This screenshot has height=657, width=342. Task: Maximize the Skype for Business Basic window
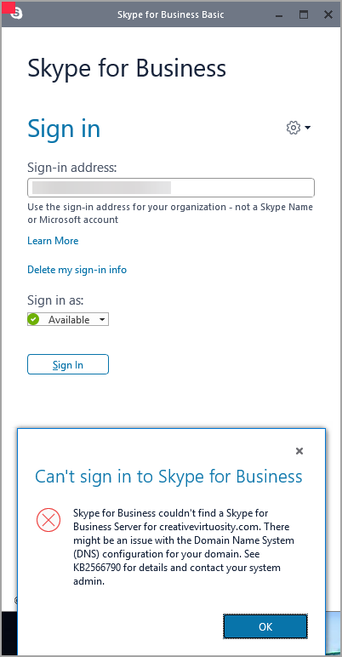[304, 14]
